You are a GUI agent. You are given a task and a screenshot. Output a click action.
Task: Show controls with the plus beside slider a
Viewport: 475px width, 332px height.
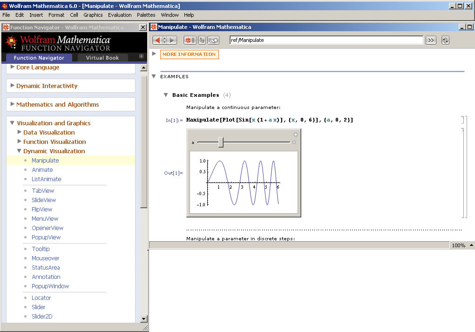click(294, 142)
